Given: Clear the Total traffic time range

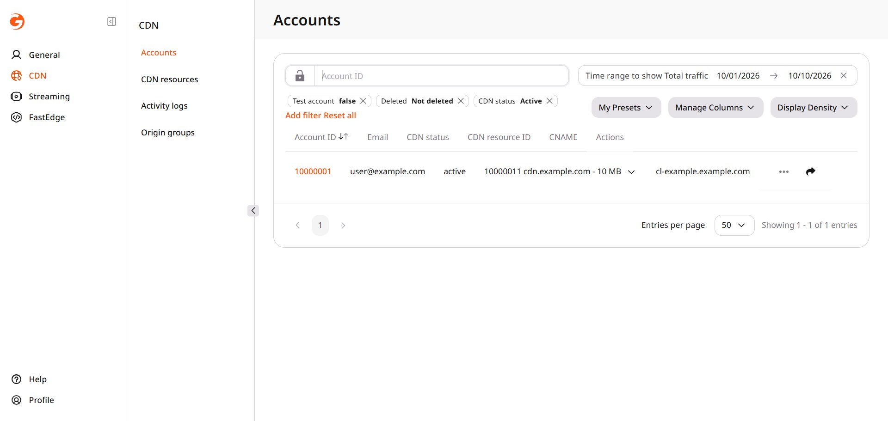Looking at the screenshot, I should click(x=844, y=76).
